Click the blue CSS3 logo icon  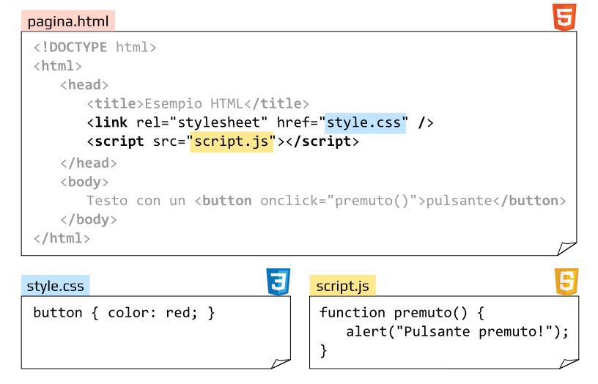278,282
